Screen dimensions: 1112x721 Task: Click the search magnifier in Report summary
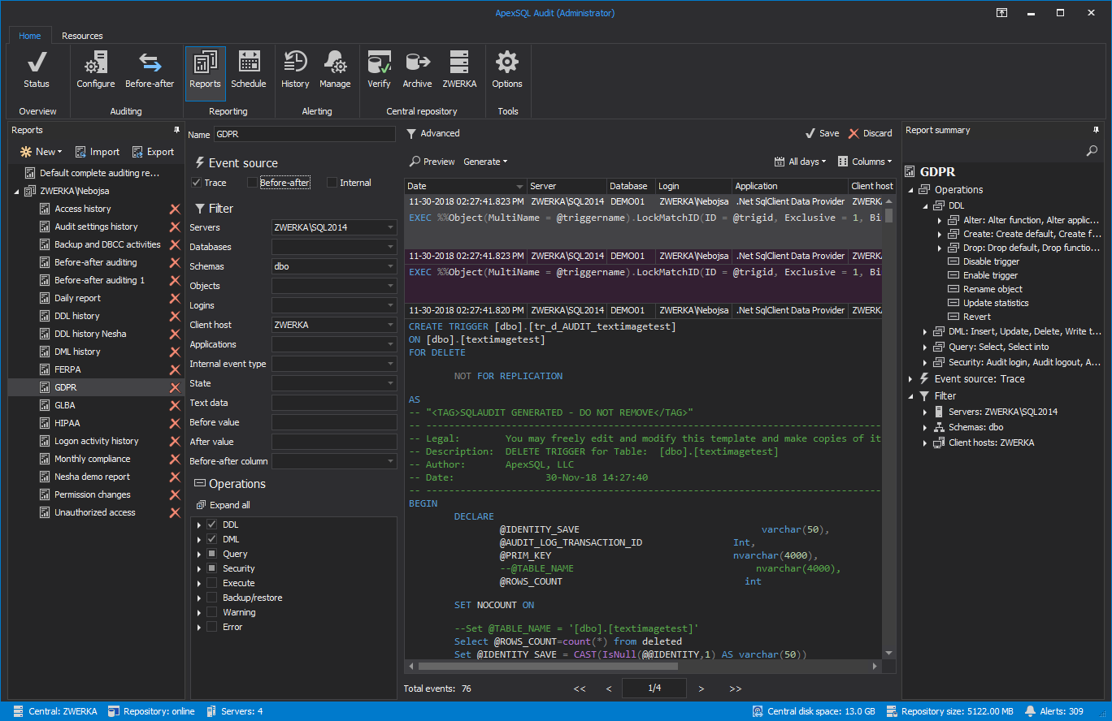coord(1092,151)
